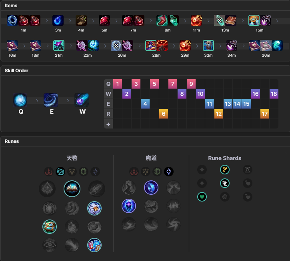Image resolution: width=290 pixels, height=261 pixels.
Task: Select the greyed Gathering Storm rune
Action: click(174, 224)
